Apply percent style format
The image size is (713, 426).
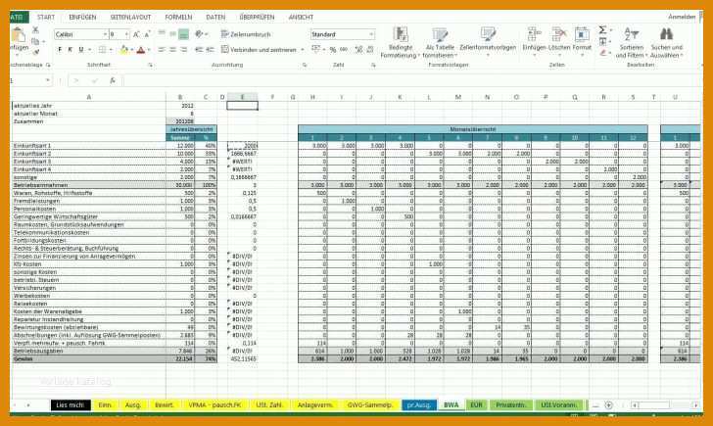click(333, 50)
